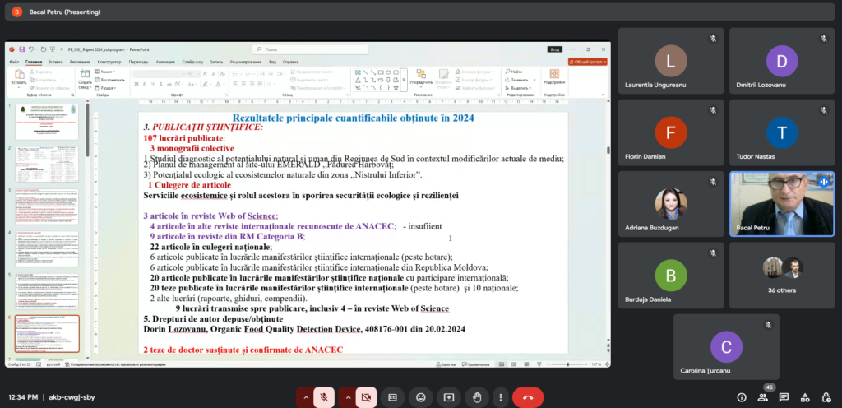Open the emoji reactions panel
Screen dimensions: 842x408
(x=421, y=396)
